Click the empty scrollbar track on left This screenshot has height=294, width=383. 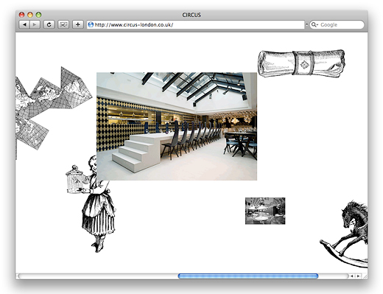(x=98, y=276)
